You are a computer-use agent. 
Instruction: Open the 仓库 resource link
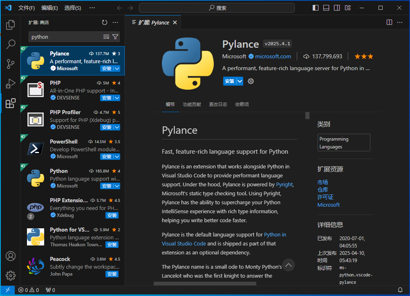[323, 190]
